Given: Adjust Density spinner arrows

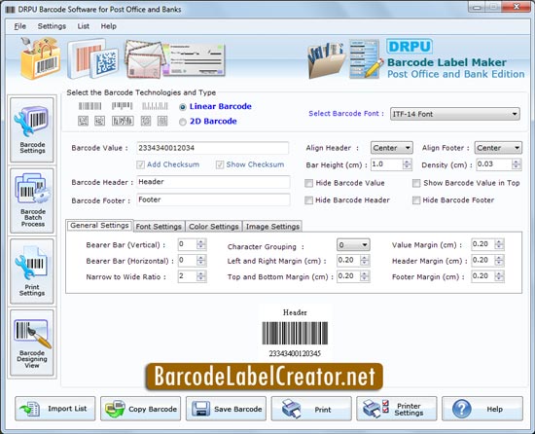Looking at the screenshot, I should (517, 164).
